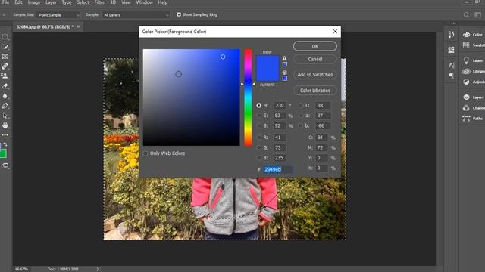
Task: Select the Hand tool
Action: [5, 125]
